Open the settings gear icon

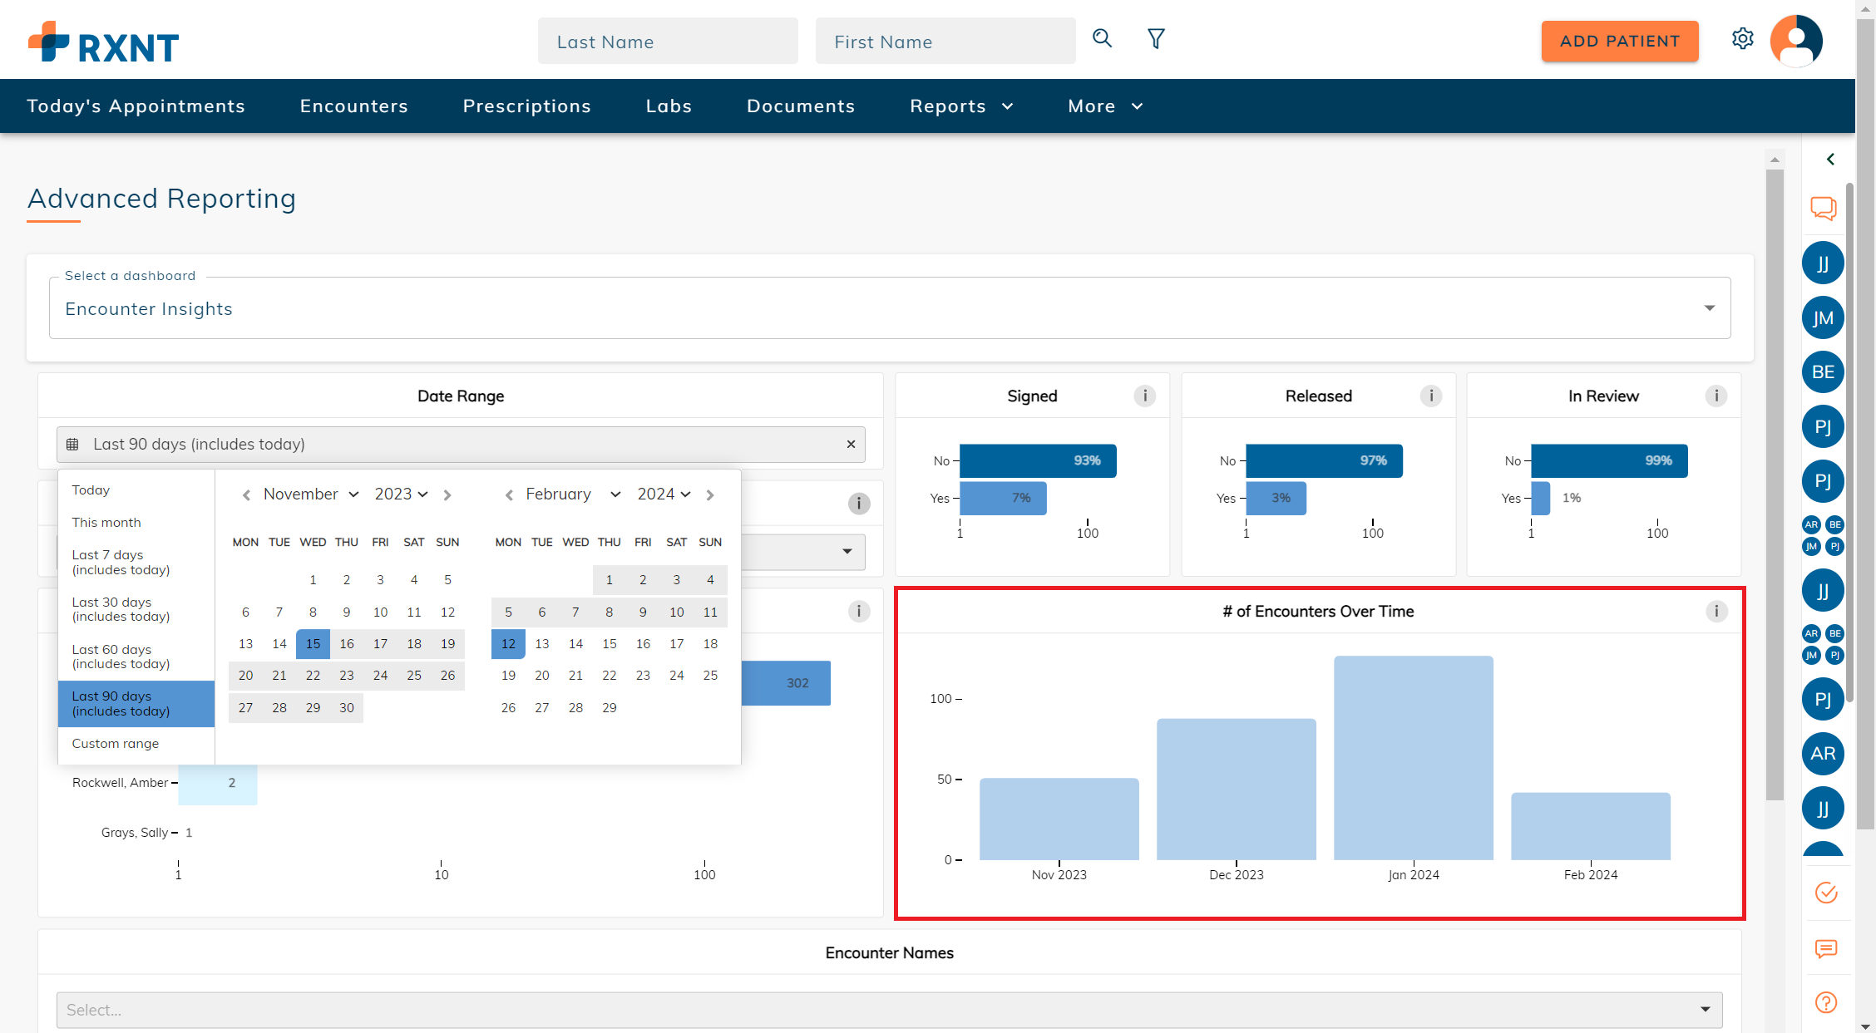coord(1742,38)
